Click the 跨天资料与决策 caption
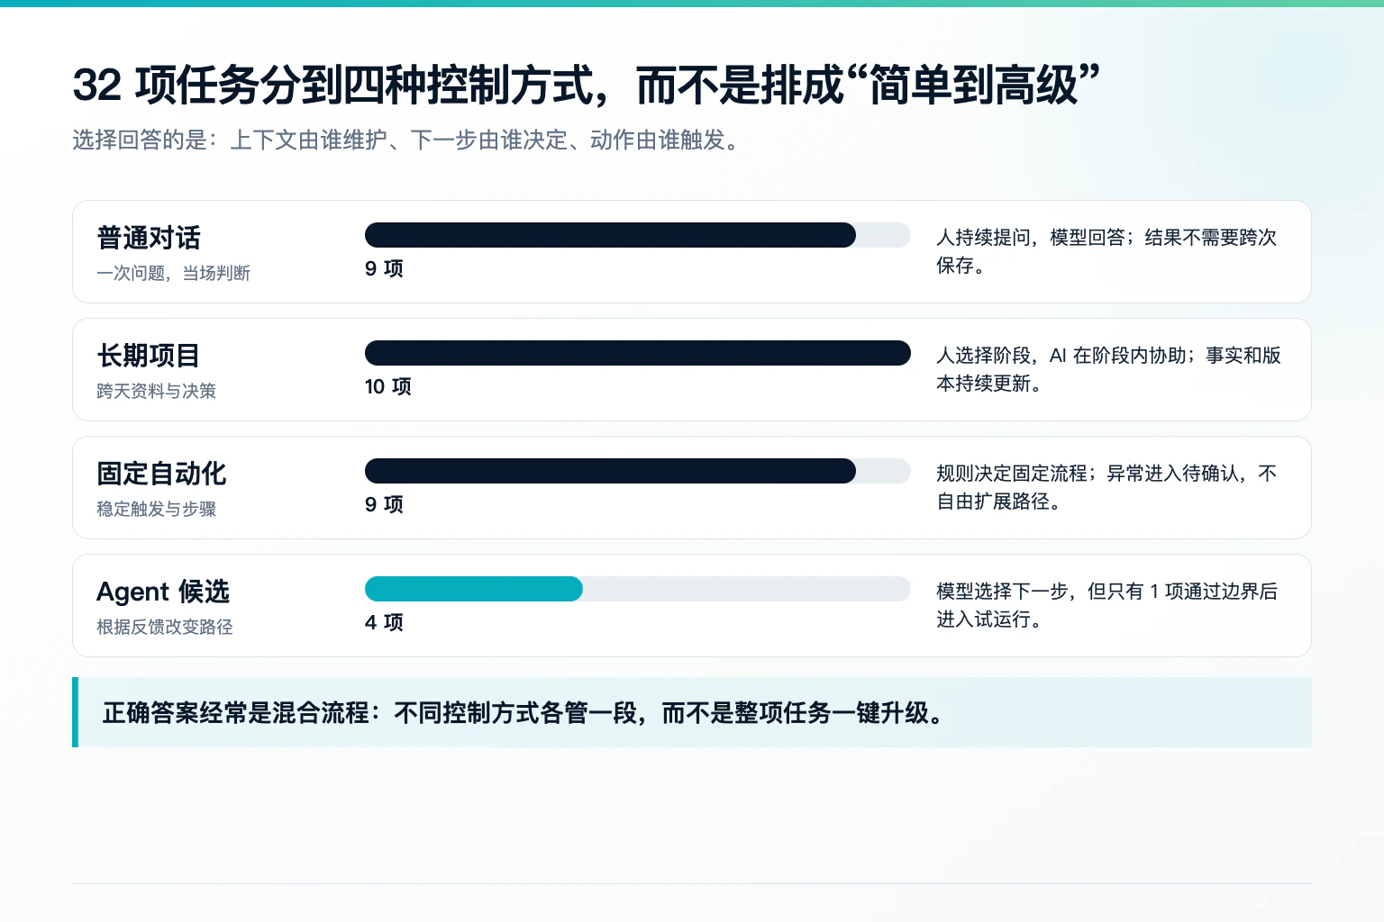The image size is (1384, 922). (x=157, y=391)
